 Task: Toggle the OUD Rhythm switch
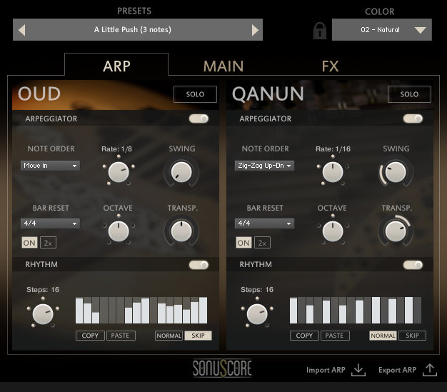coord(199,265)
